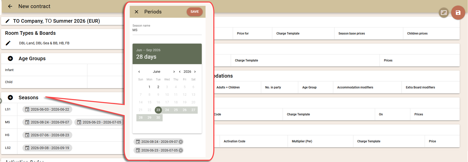
Task: Add a new Season plus icon
Action: tap(10, 98)
